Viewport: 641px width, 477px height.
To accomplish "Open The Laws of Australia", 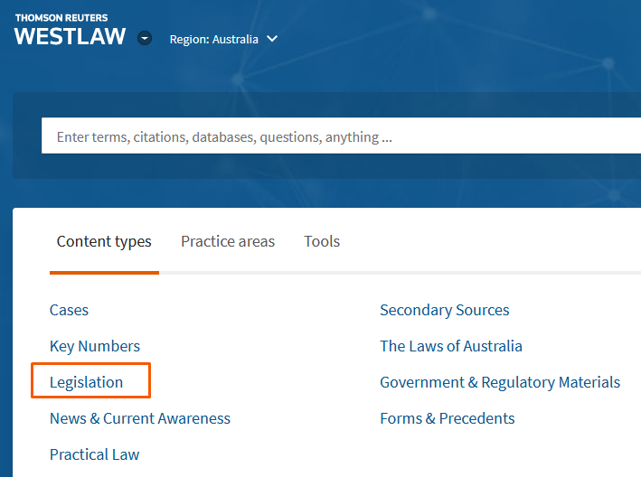I will pyautogui.click(x=451, y=346).
